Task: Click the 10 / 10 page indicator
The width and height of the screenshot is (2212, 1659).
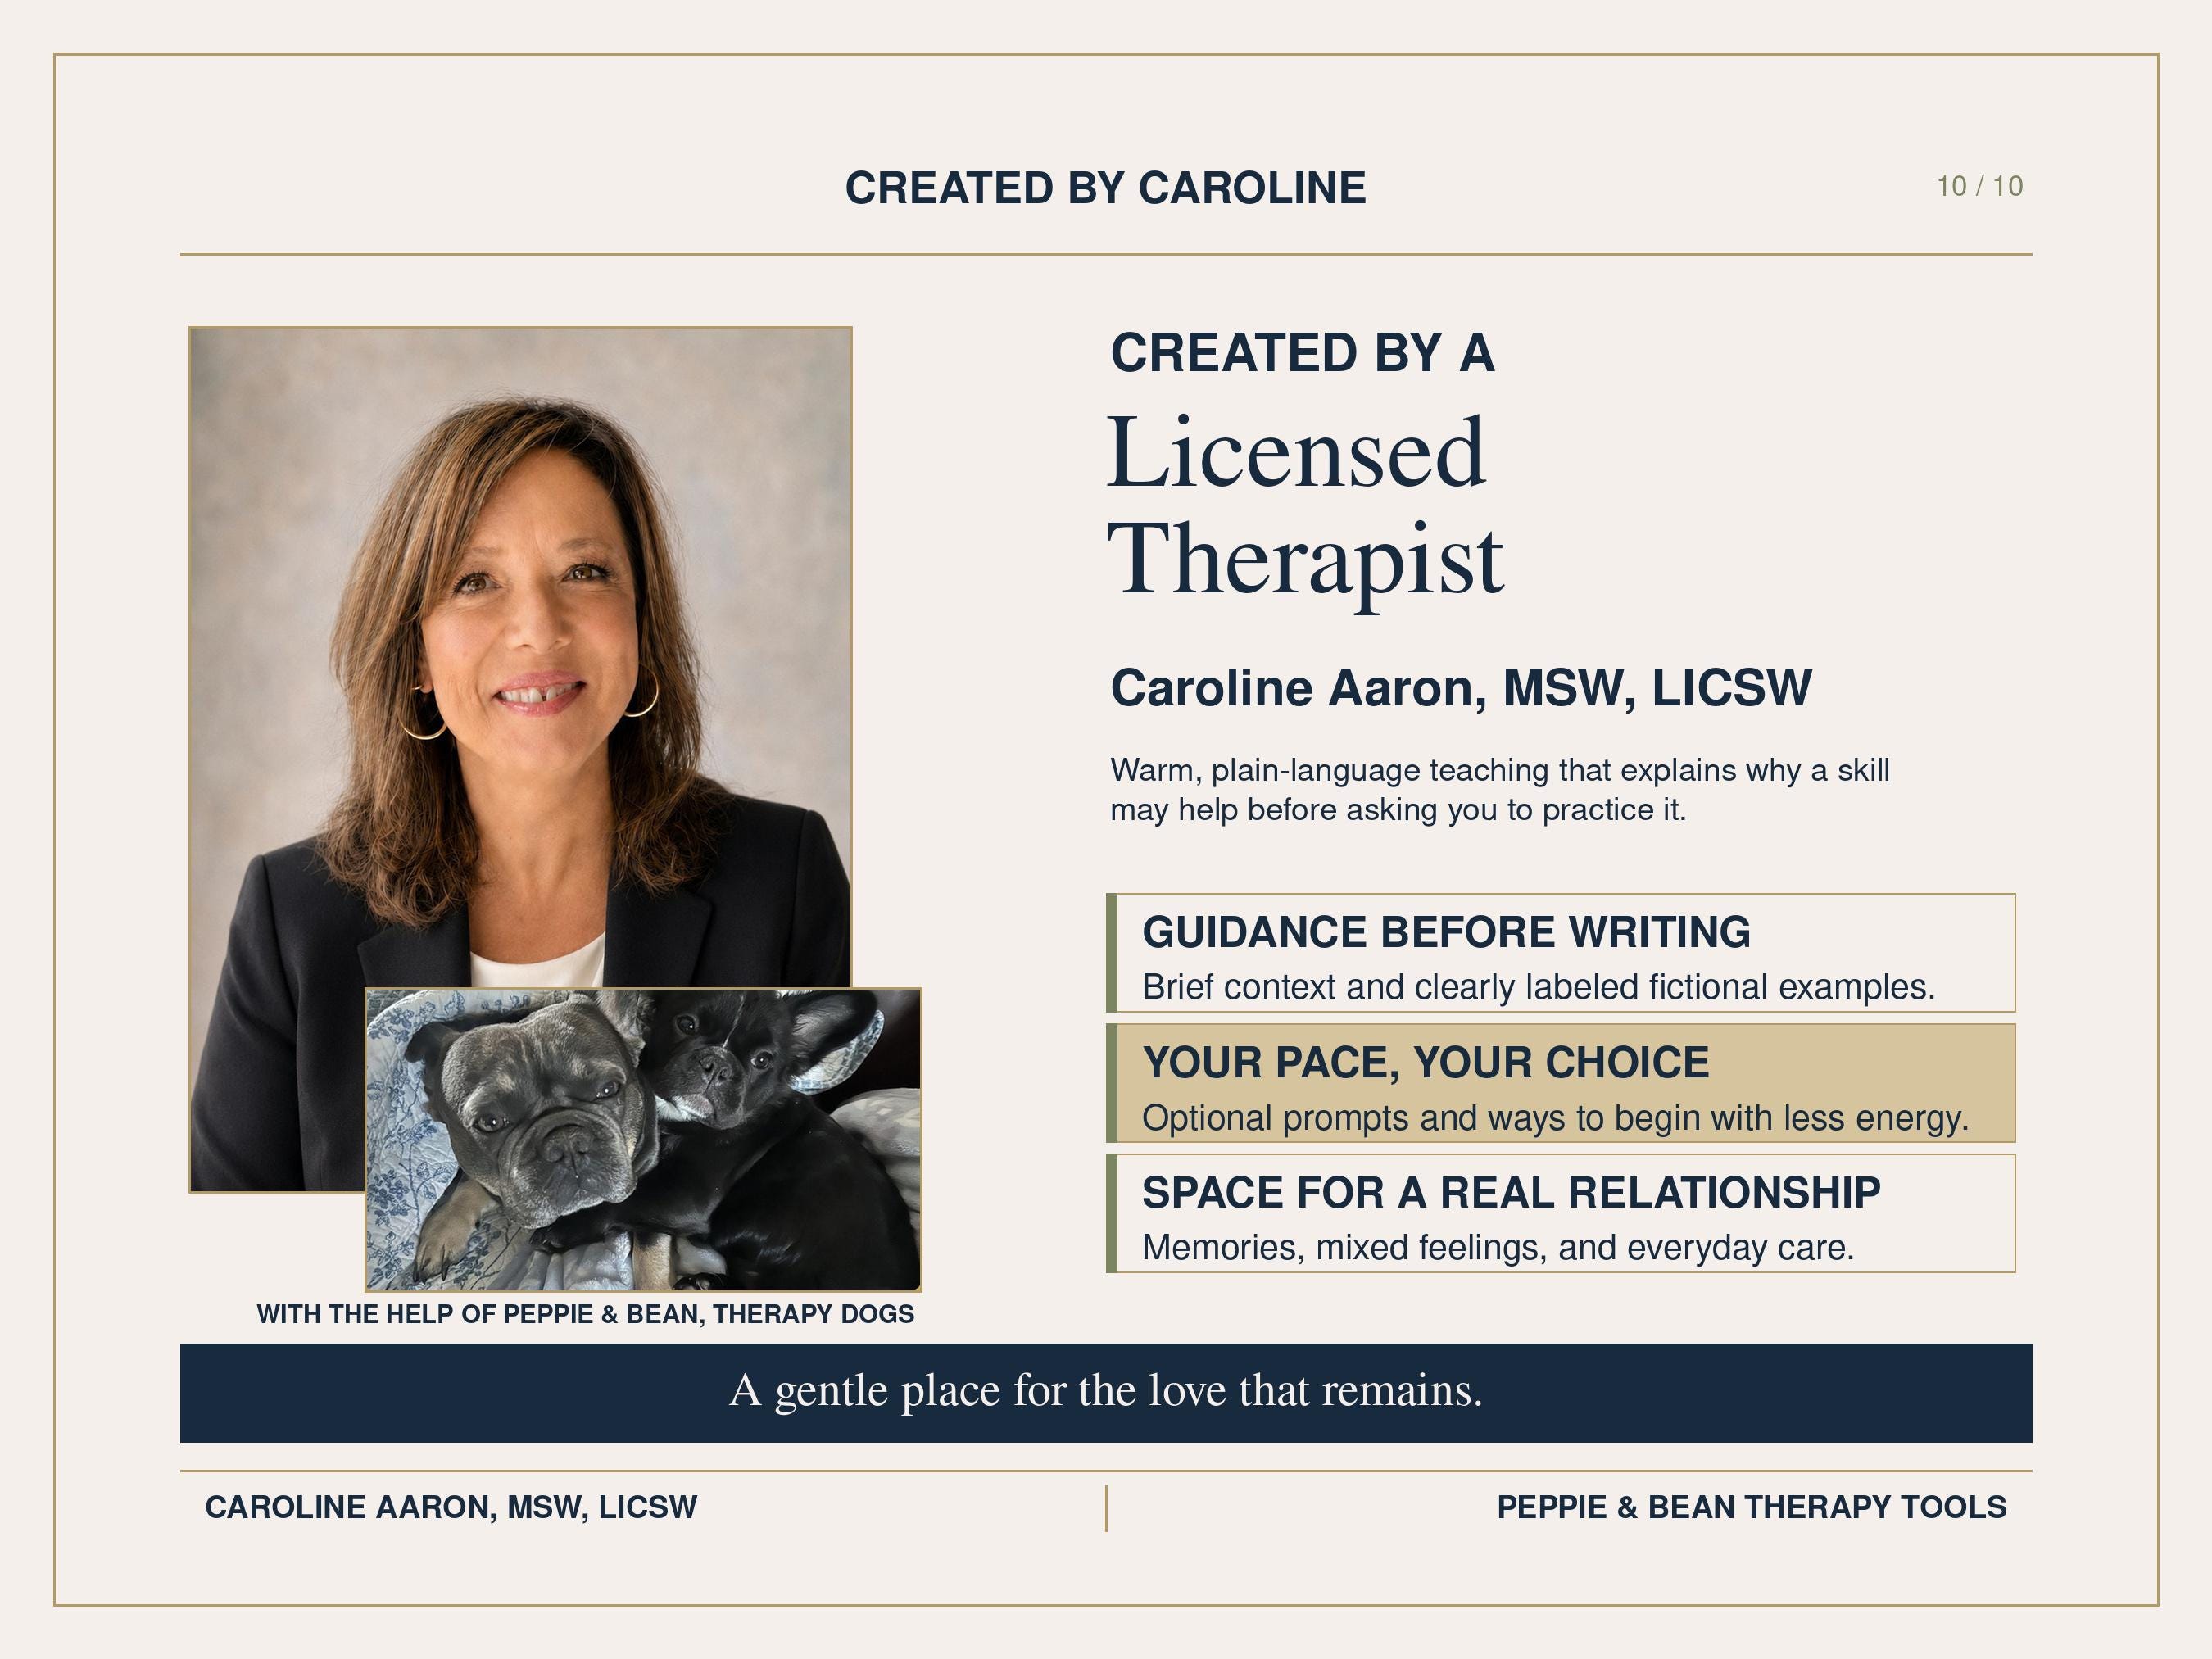Action: point(1980,186)
